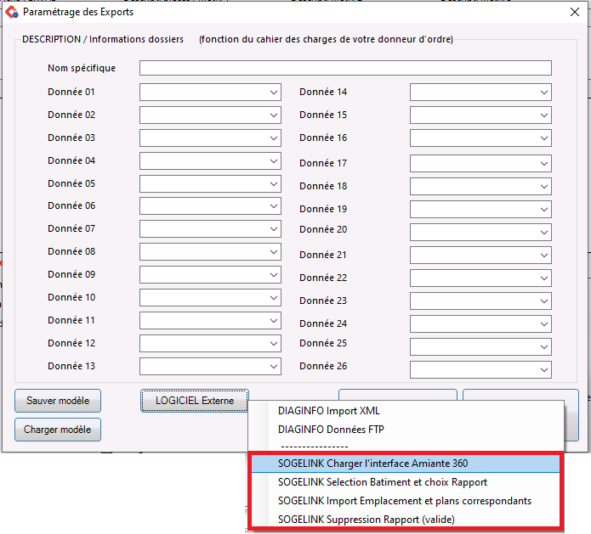Open the Donnée 14 dropdown

coord(480,93)
